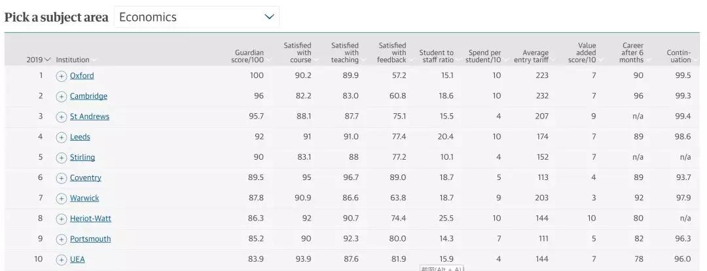Expand Stirling details with plus icon
The height and width of the screenshot is (271, 707).
tap(62, 158)
